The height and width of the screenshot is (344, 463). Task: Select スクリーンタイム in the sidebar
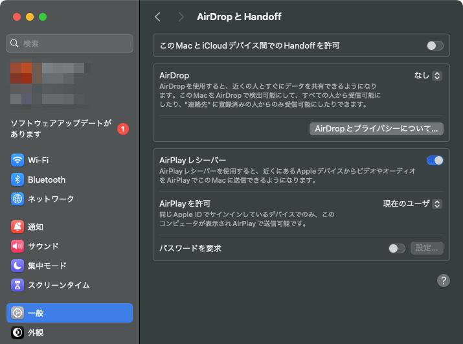(x=69, y=285)
